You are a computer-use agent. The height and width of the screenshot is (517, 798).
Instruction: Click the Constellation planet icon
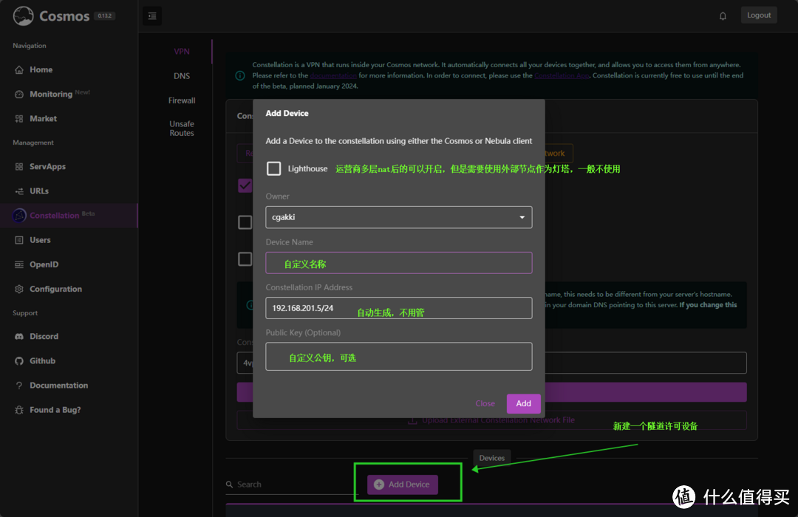point(19,215)
